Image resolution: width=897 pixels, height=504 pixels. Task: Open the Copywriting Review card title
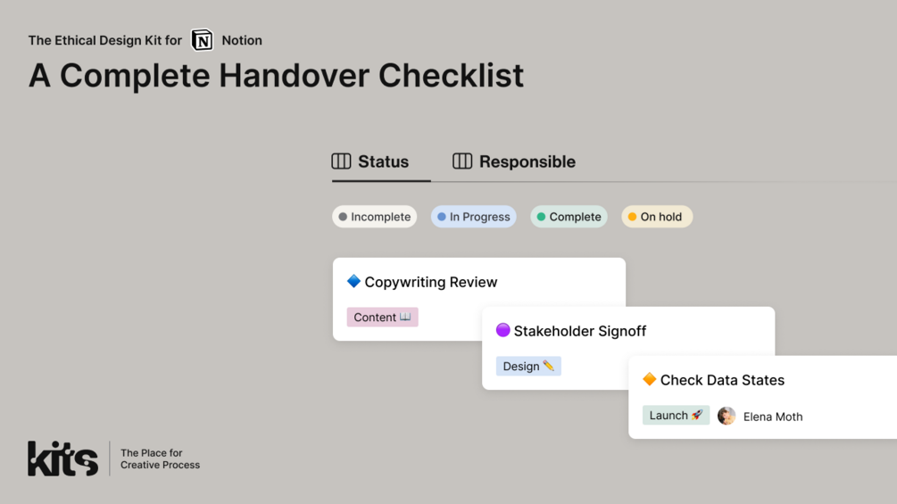(x=431, y=282)
